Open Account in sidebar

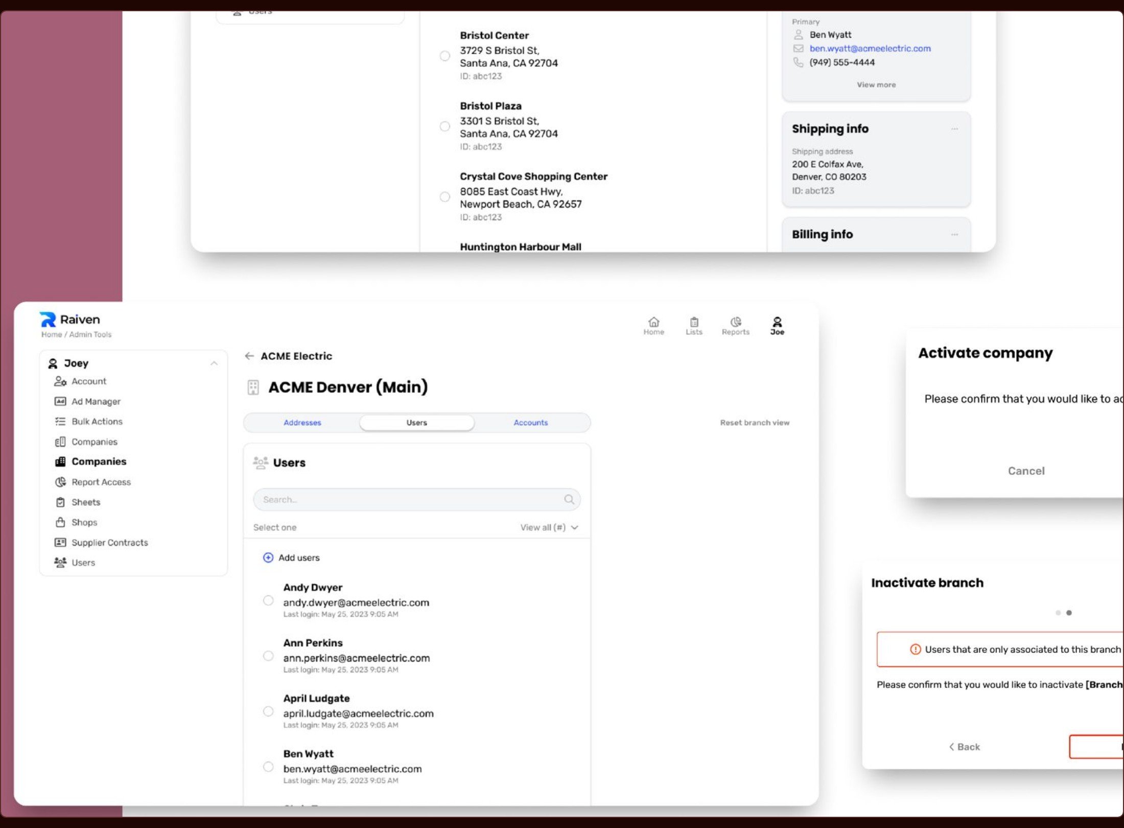88,381
